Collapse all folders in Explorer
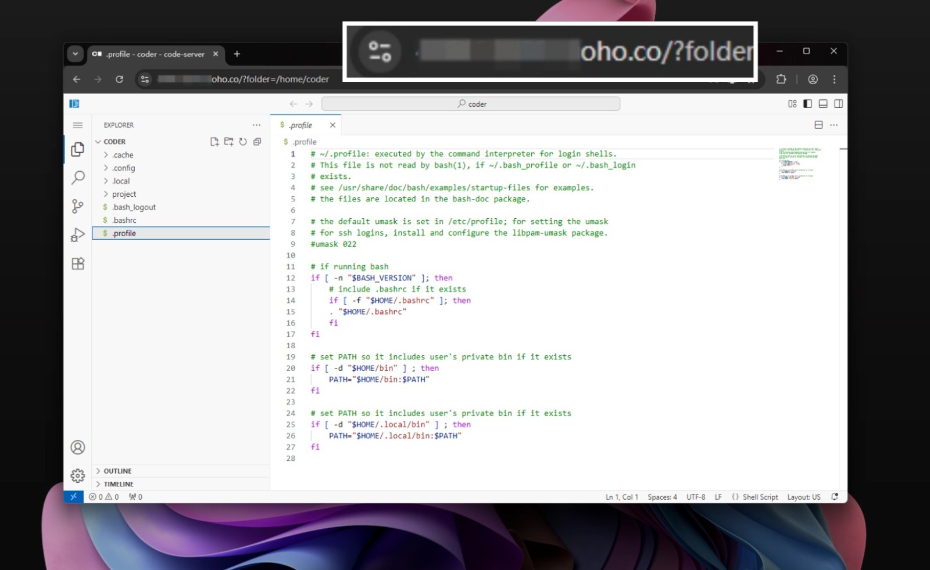This screenshot has width=930, height=570. point(257,142)
